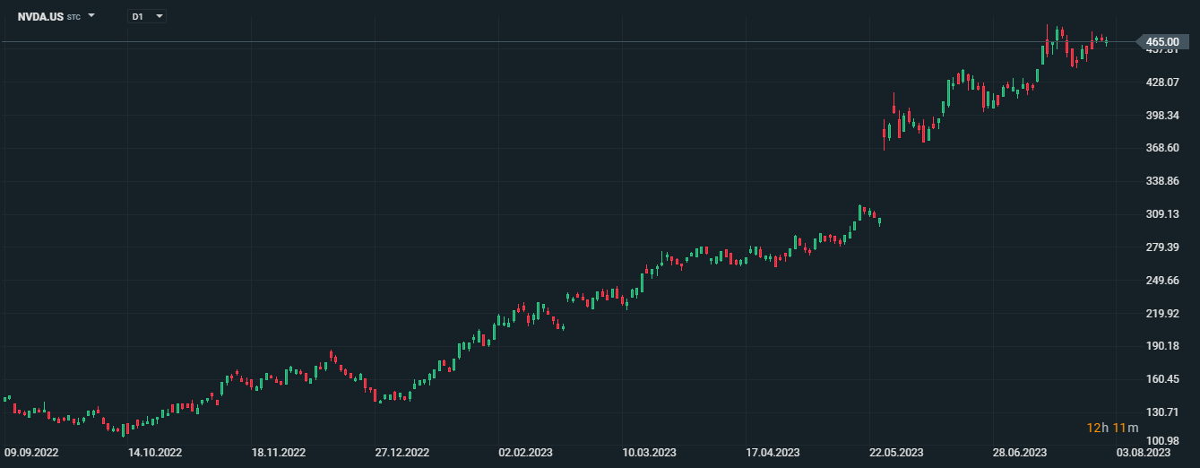The width and height of the screenshot is (1200, 468).
Task: Click the 160.45 price axis label
Action: [x=1162, y=379]
